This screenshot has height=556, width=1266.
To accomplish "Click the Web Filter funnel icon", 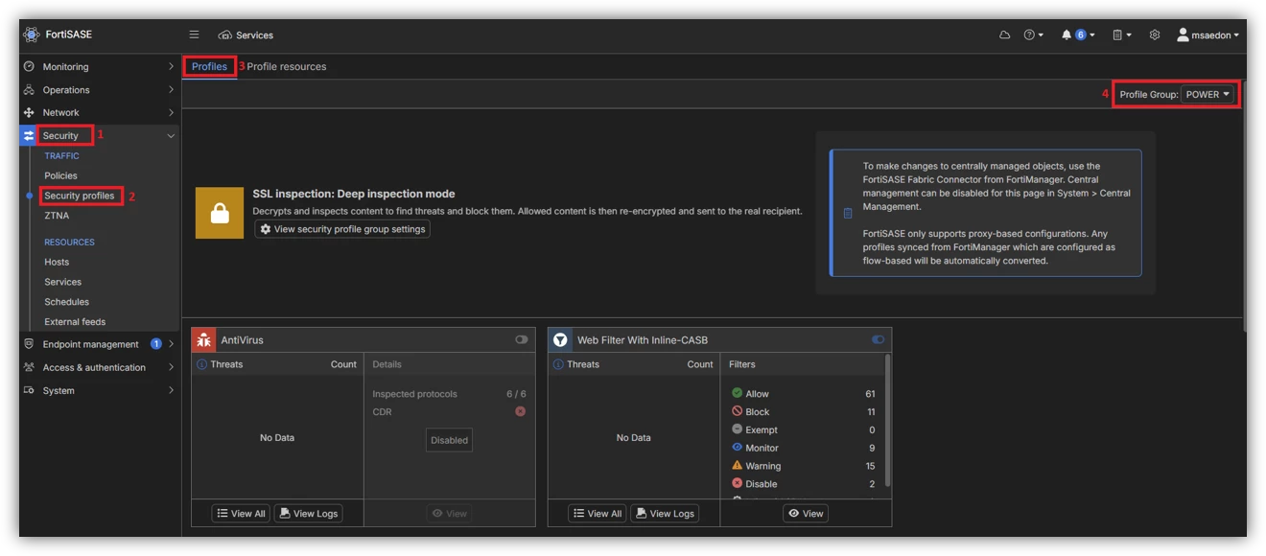I will tap(559, 339).
